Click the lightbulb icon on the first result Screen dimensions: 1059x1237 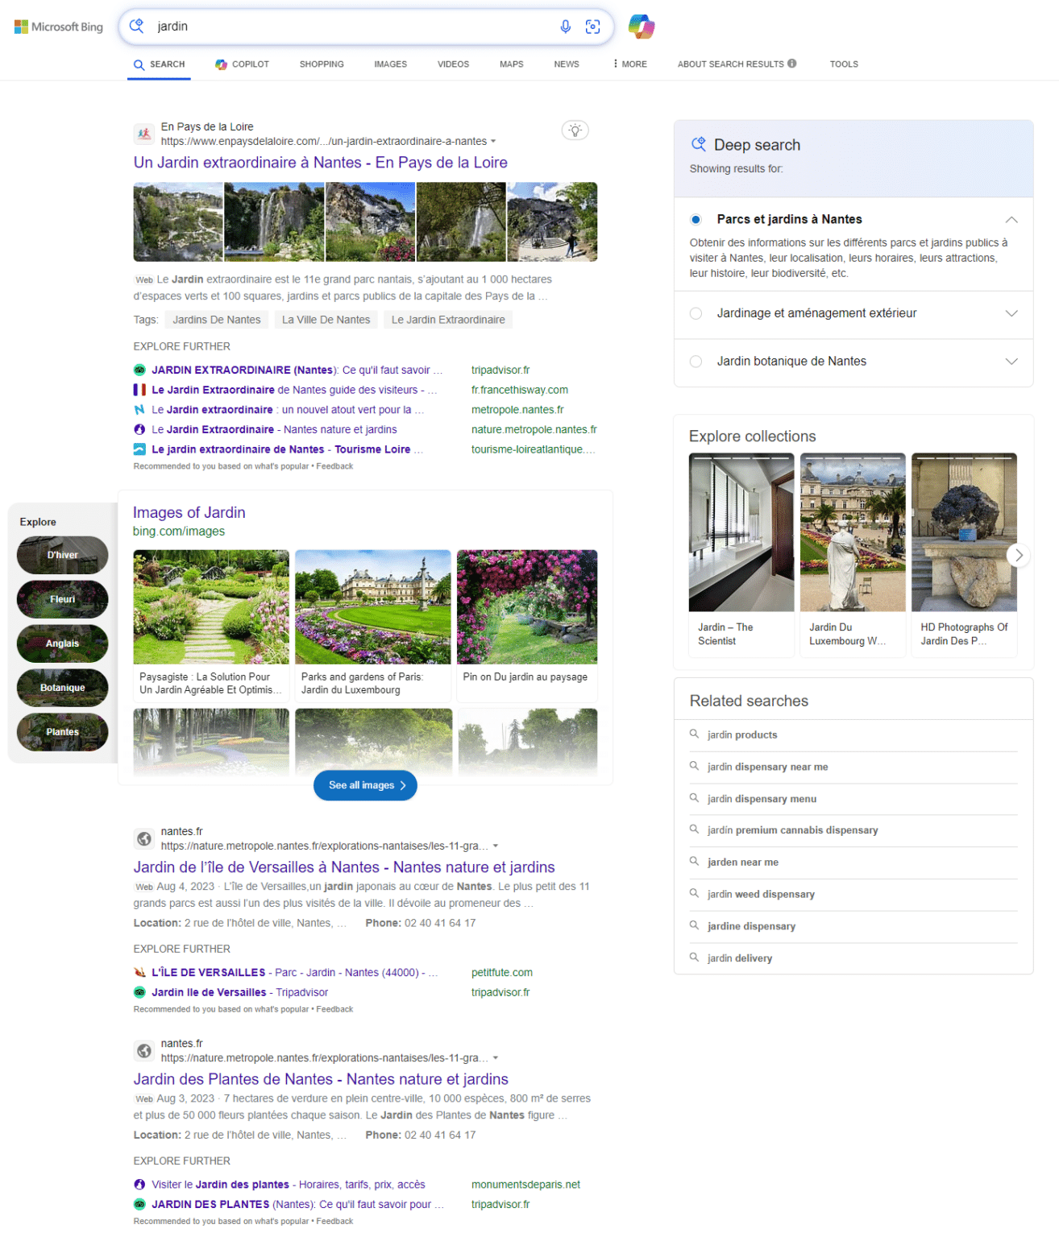click(575, 130)
